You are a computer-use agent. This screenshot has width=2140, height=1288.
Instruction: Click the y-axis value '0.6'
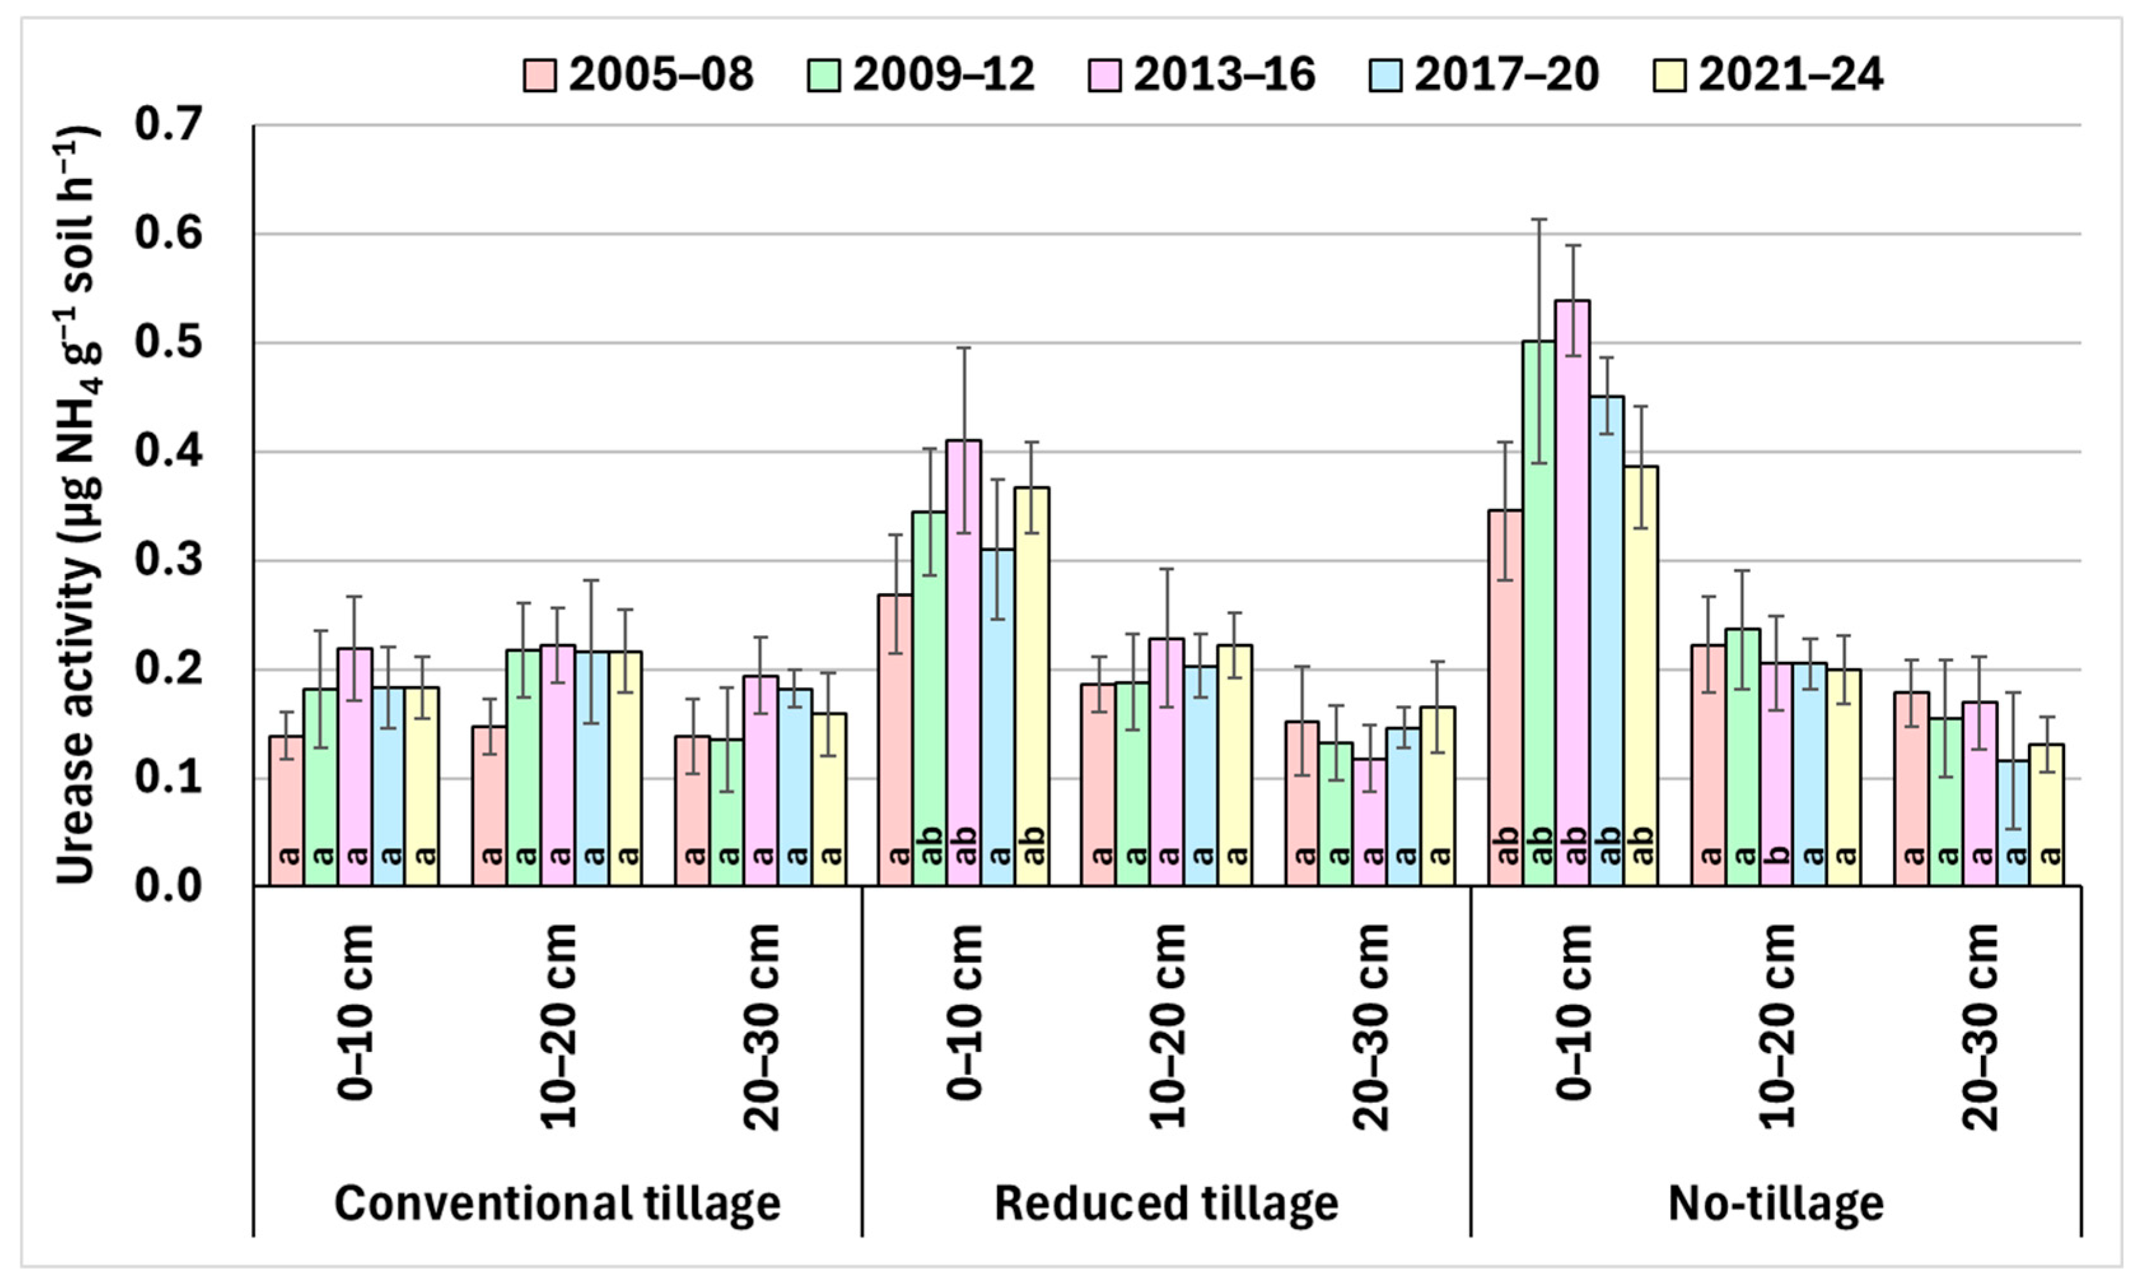pyautogui.click(x=169, y=234)
